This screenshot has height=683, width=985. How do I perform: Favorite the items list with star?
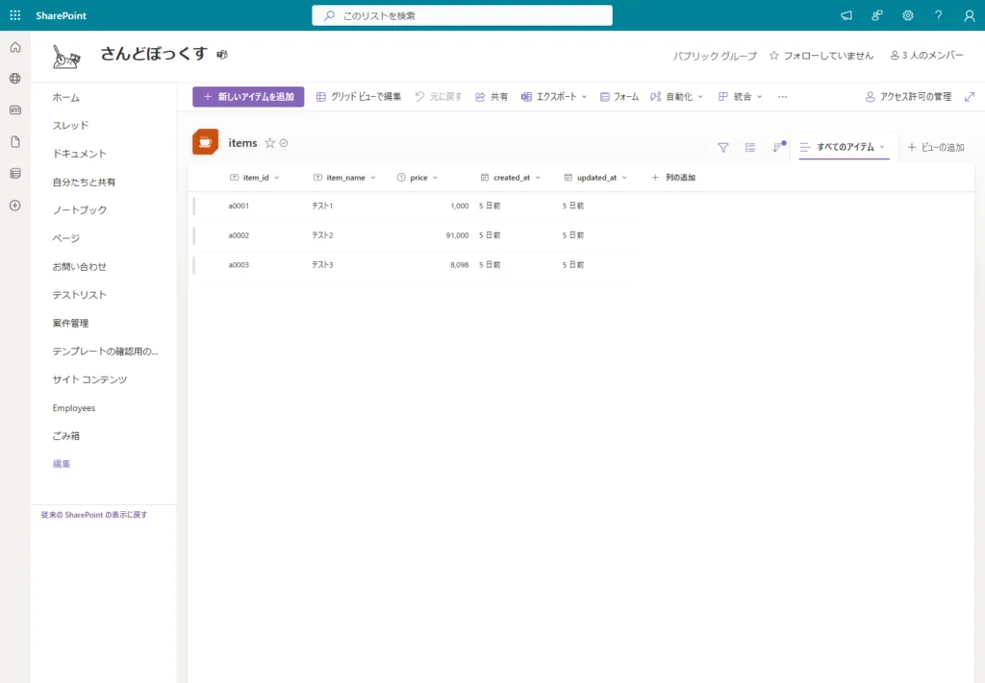tap(270, 143)
